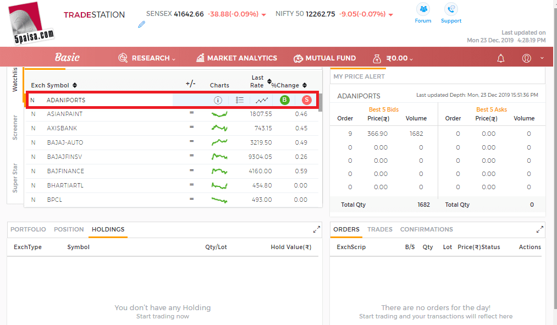Select the Screener side tab
557x325 pixels.
(15, 127)
